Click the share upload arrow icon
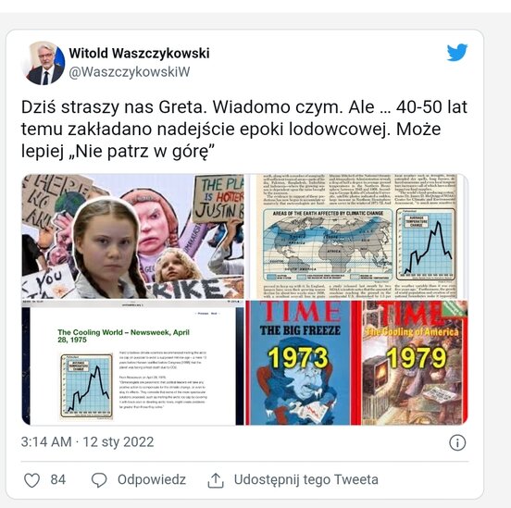Screen dimensions: 511x508 click(216, 480)
